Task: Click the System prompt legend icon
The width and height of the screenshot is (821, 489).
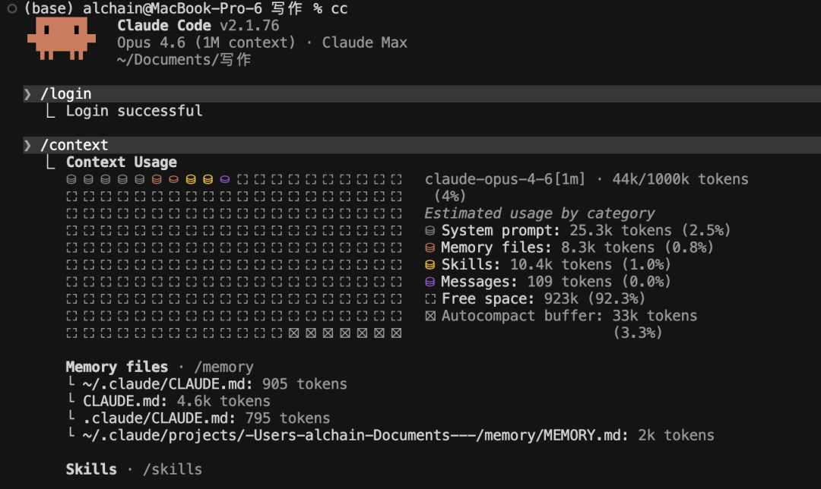Action: 430,231
